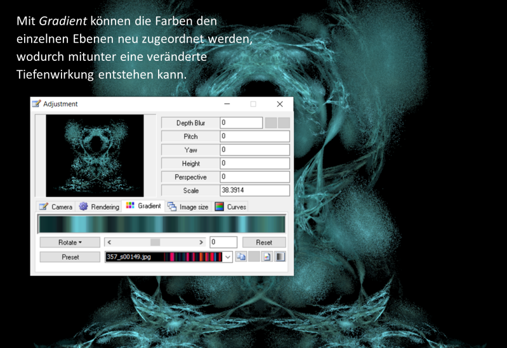The width and height of the screenshot is (507, 348).
Task: Focus the Depth Blur value field
Action: pos(241,123)
